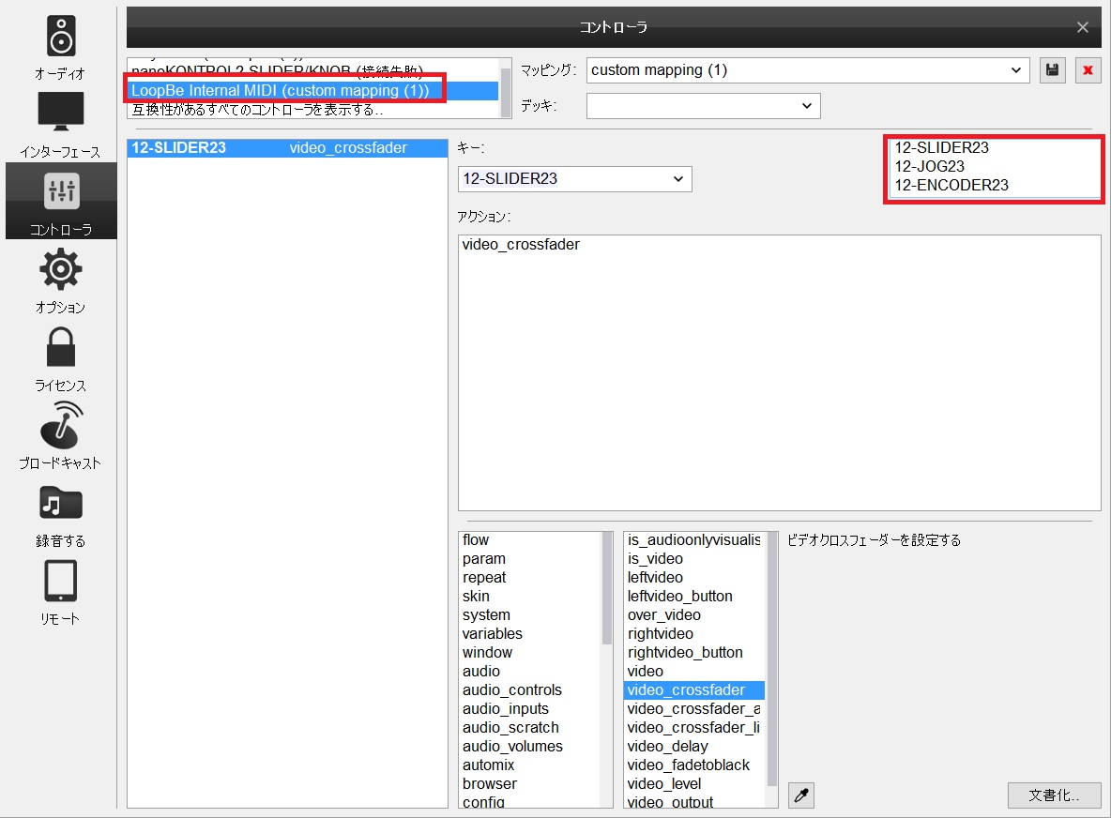Select the system category

click(530, 614)
